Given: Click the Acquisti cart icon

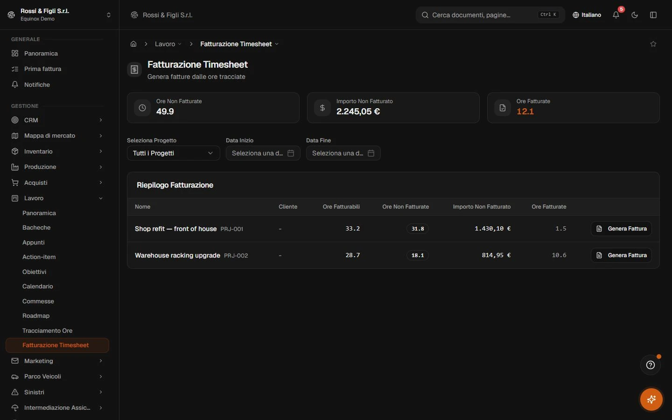Looking at the screenshot, I should [x=15, y=182].
